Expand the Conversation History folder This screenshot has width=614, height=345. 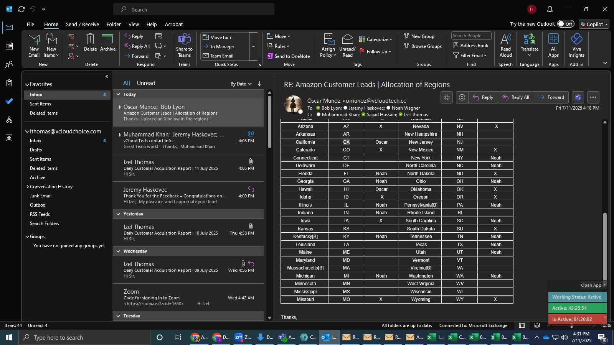[x=28, y=187]
